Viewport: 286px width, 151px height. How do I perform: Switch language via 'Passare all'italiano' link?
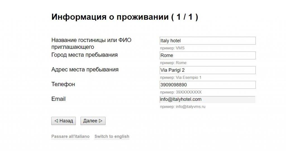point(70,137)
